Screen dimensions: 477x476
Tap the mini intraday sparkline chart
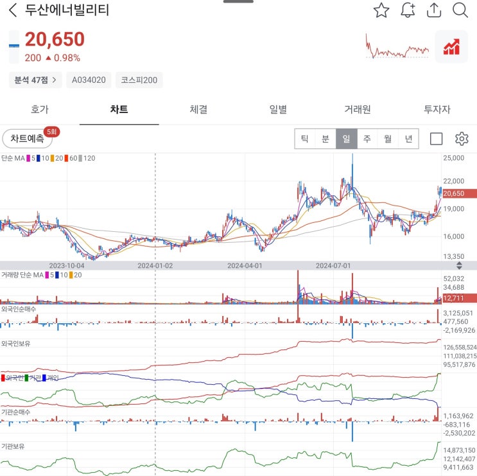pyautogui.click(x=397, y=46)
